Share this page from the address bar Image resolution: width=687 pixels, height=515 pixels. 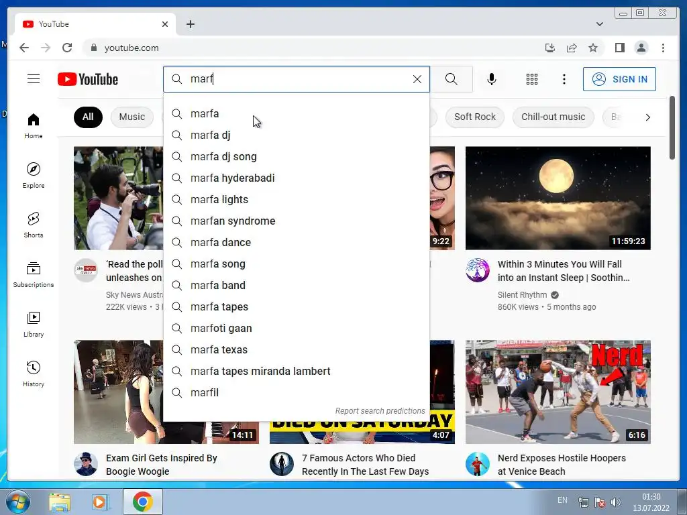[x=572, y=48]
